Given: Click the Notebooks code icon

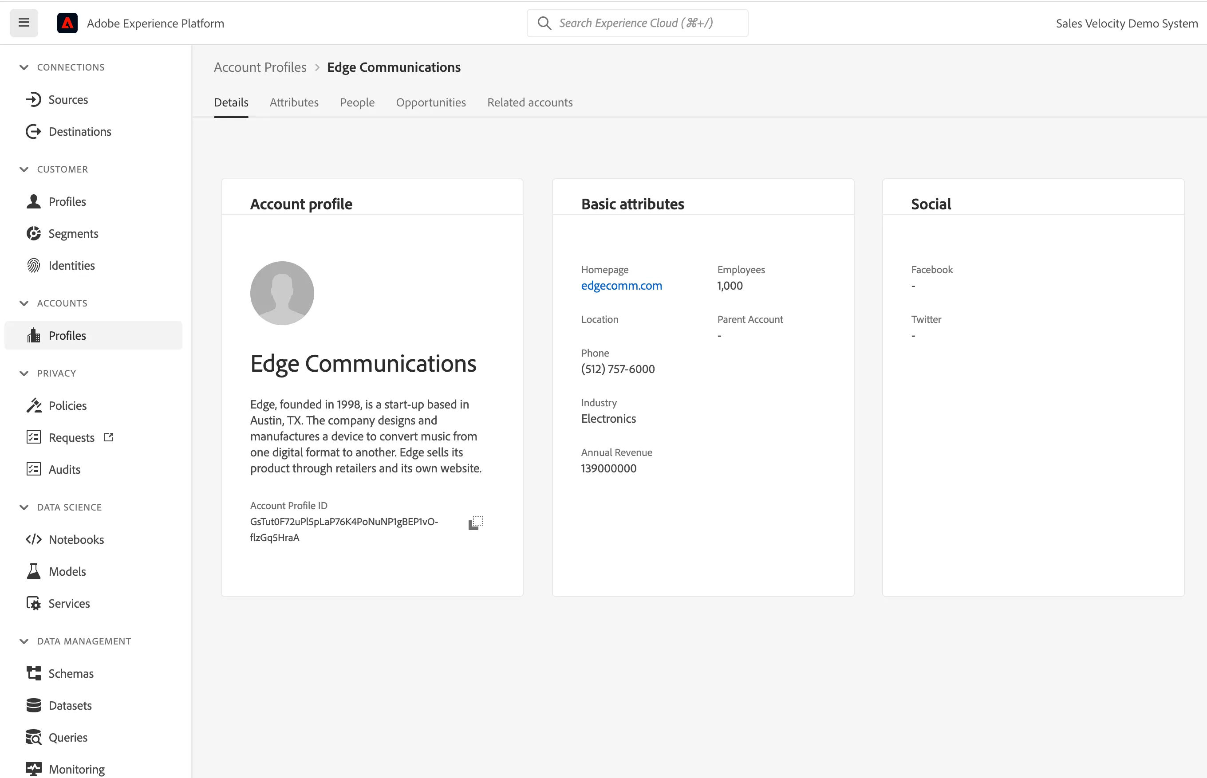Looking at the screenshot, I should tap(33, 539).
